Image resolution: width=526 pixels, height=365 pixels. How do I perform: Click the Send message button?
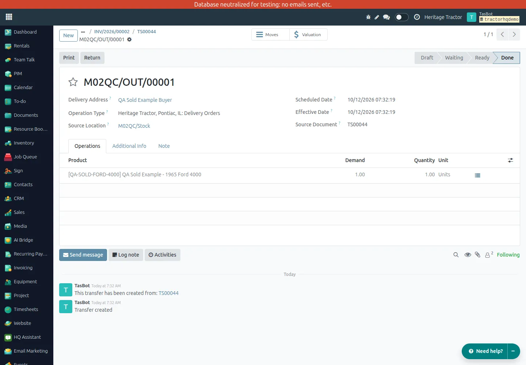pos(83,255)
